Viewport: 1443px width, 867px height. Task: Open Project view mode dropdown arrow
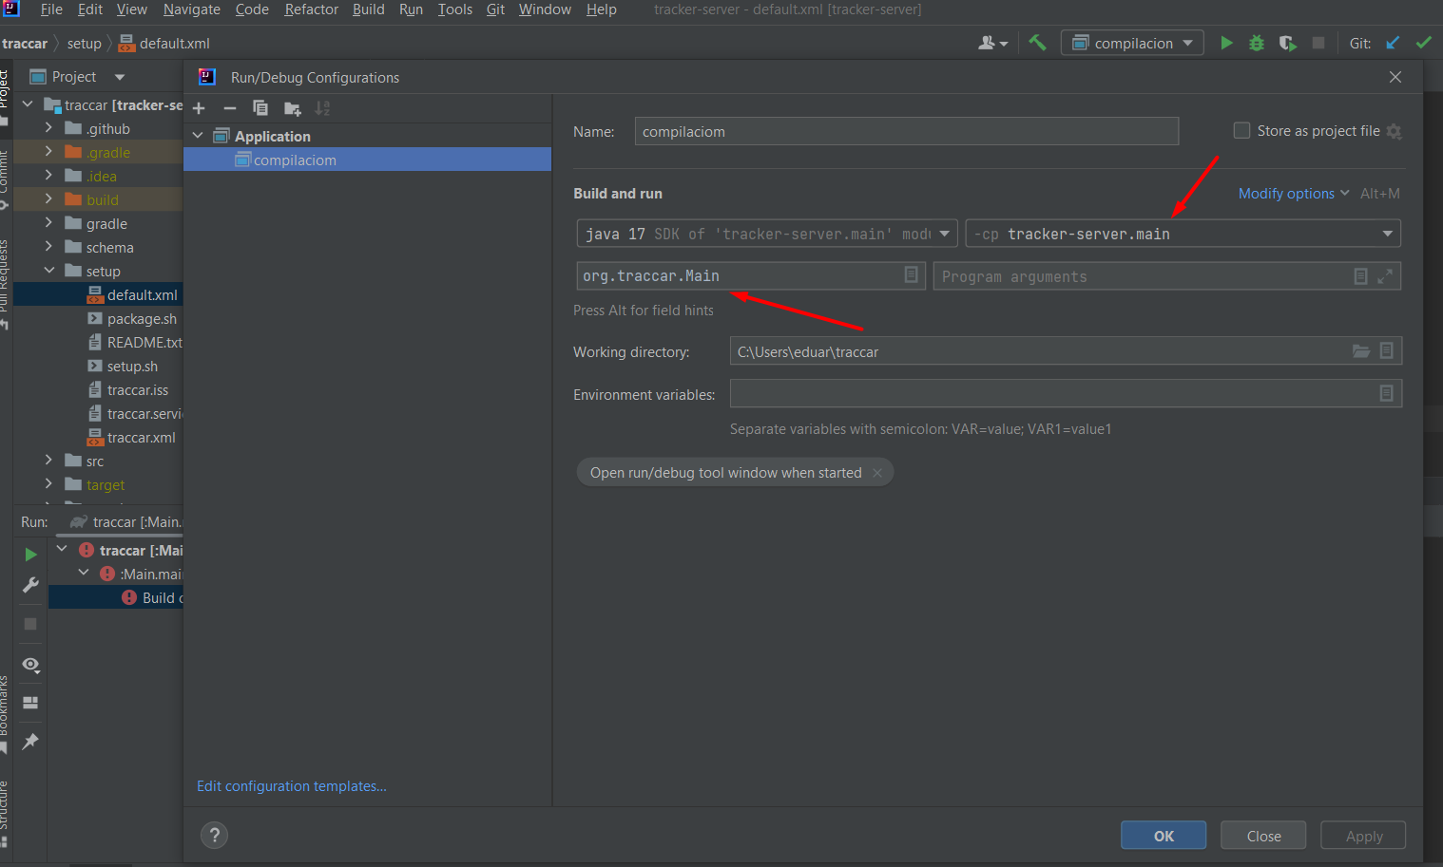[120, 77]
